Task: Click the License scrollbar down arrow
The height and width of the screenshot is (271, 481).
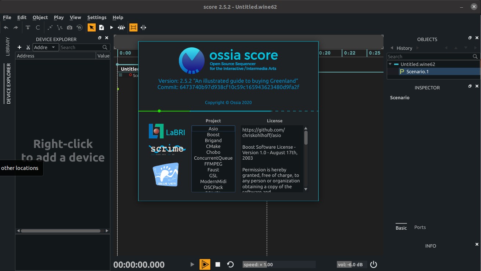Action: (x=306, y=189)
